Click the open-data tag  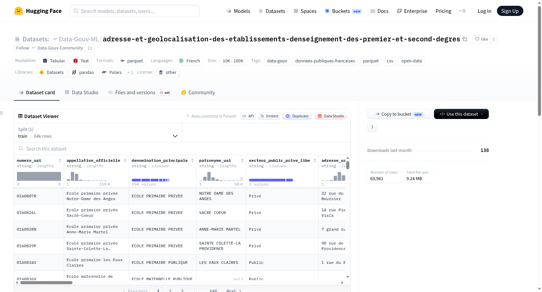[412, 61]
